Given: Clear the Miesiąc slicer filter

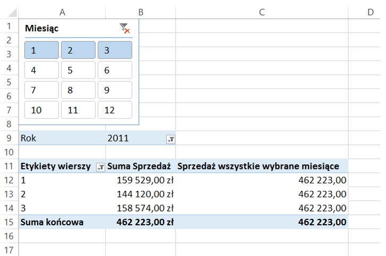Looking at the screenshot, I should (x=125, y=29).
